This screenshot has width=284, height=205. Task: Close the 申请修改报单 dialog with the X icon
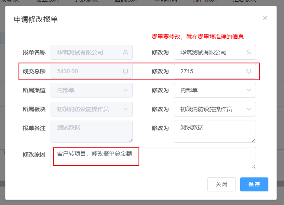[265, 18]
